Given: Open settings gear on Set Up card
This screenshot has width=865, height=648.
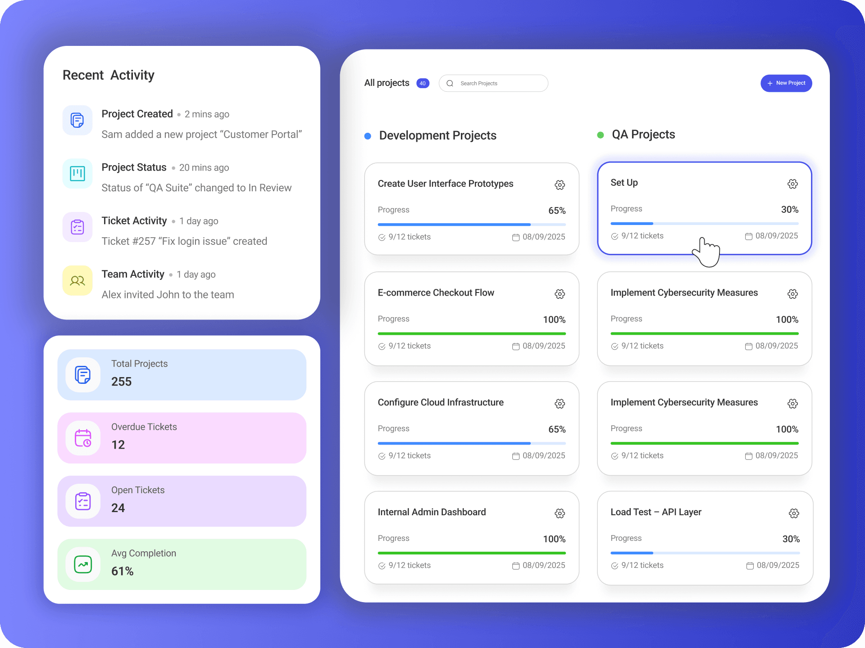Looking at the screenshot, I should [792, 184].
